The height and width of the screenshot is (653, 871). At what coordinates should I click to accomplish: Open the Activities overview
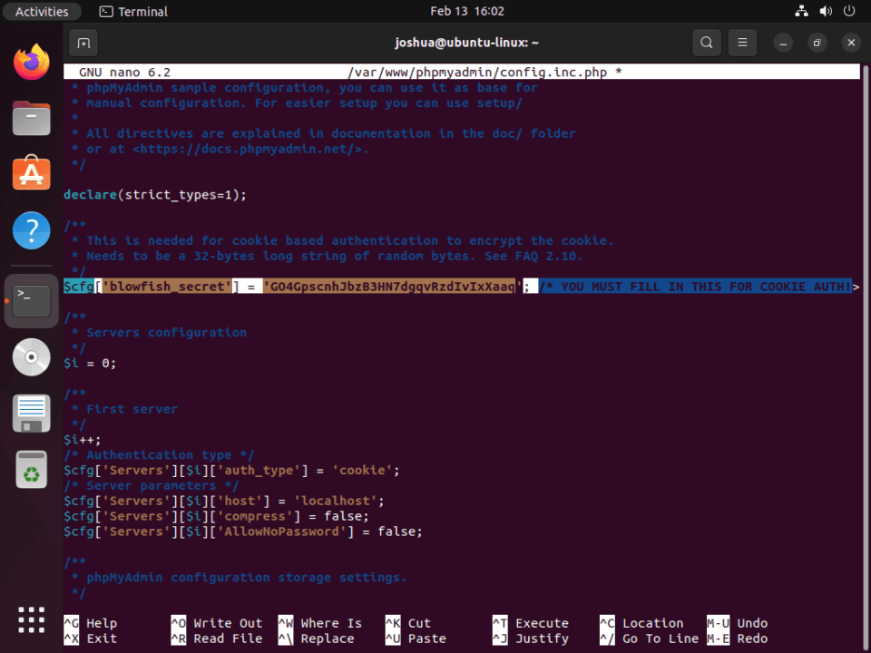point(43,11)
